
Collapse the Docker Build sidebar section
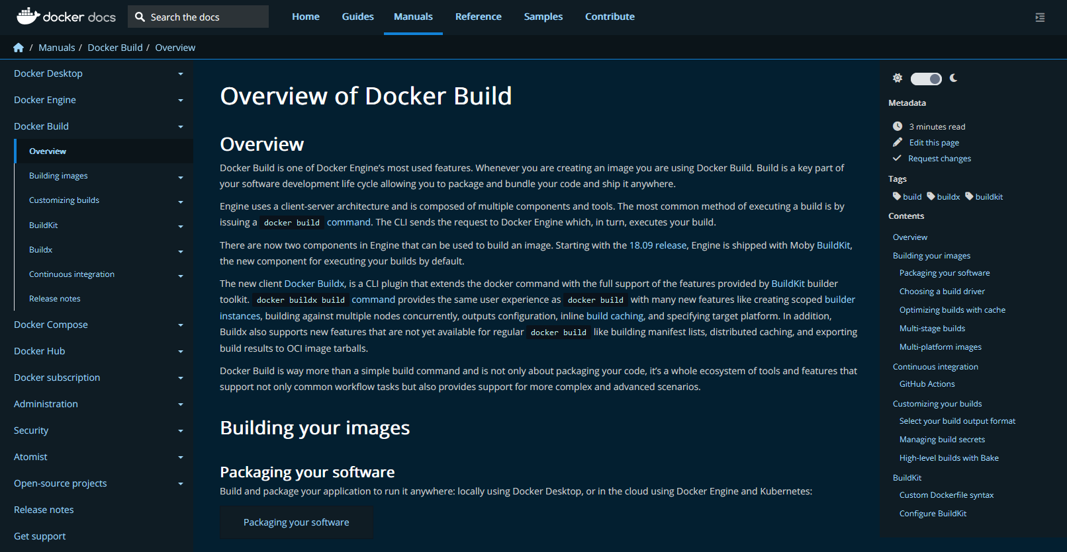[180, 127]
